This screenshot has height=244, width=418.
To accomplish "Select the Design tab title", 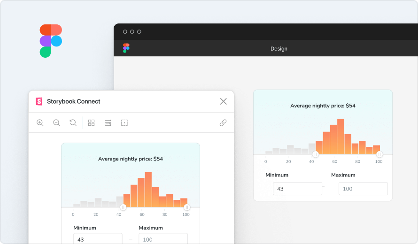I will point(279,49).
